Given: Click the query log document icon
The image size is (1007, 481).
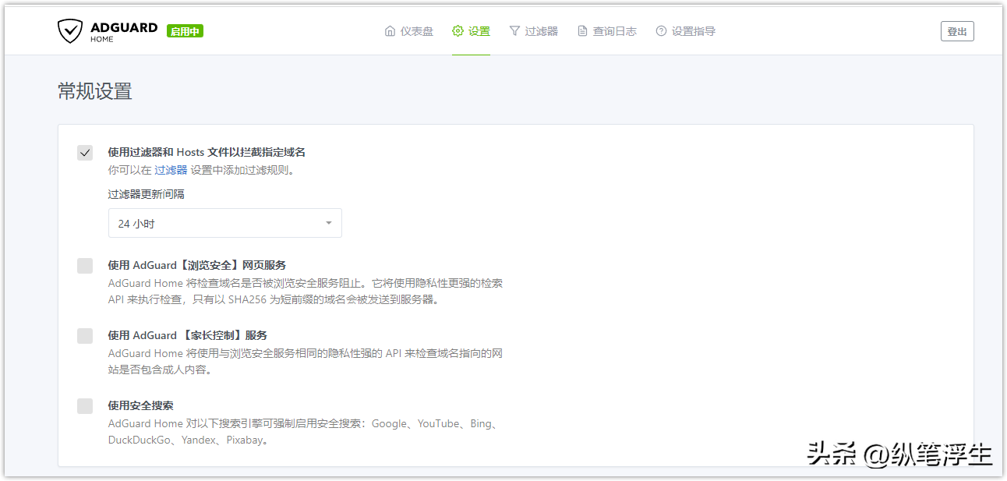Looking at the screenshot, I should (582, 31).
